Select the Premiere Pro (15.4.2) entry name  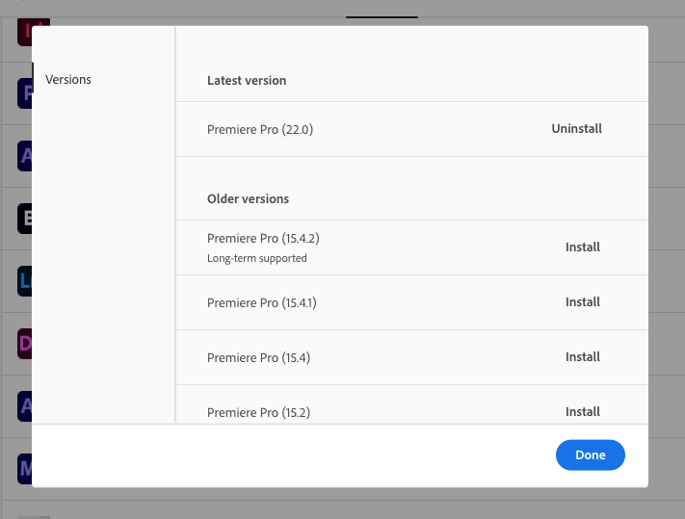click(263, 238)
